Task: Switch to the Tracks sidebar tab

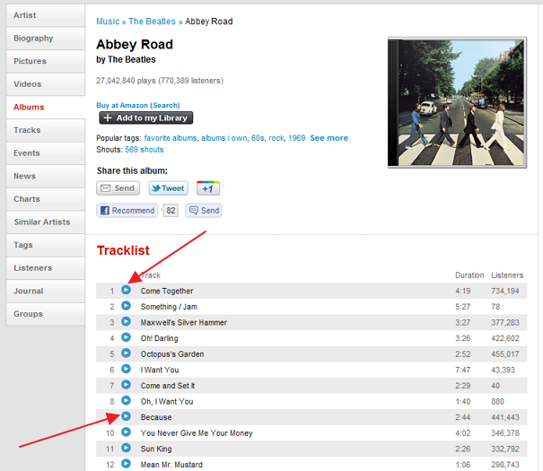Action: click(27, 130)
